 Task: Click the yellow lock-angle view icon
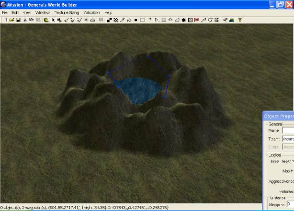point(46,20)
